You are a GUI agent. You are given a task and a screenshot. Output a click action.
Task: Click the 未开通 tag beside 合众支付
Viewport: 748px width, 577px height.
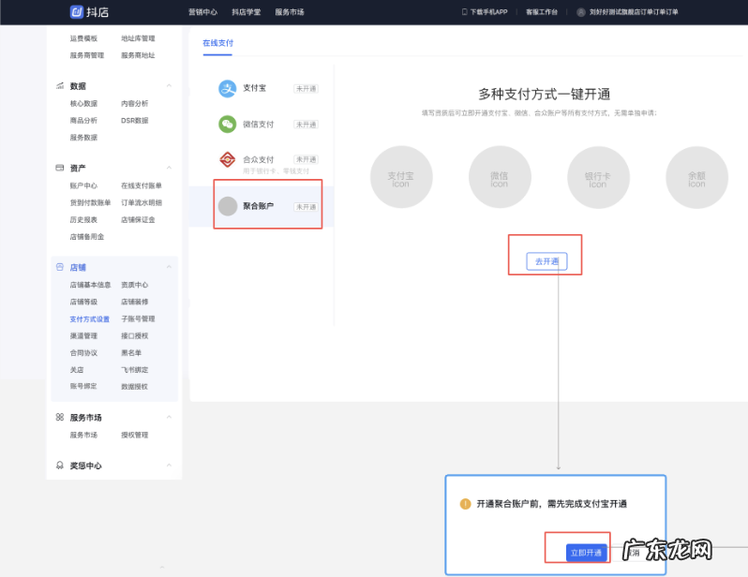306,159
